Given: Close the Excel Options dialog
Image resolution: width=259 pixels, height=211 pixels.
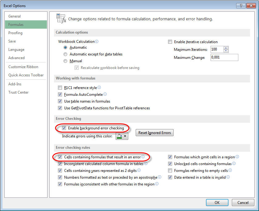Looking at the screenshot, I should point(251,6).
